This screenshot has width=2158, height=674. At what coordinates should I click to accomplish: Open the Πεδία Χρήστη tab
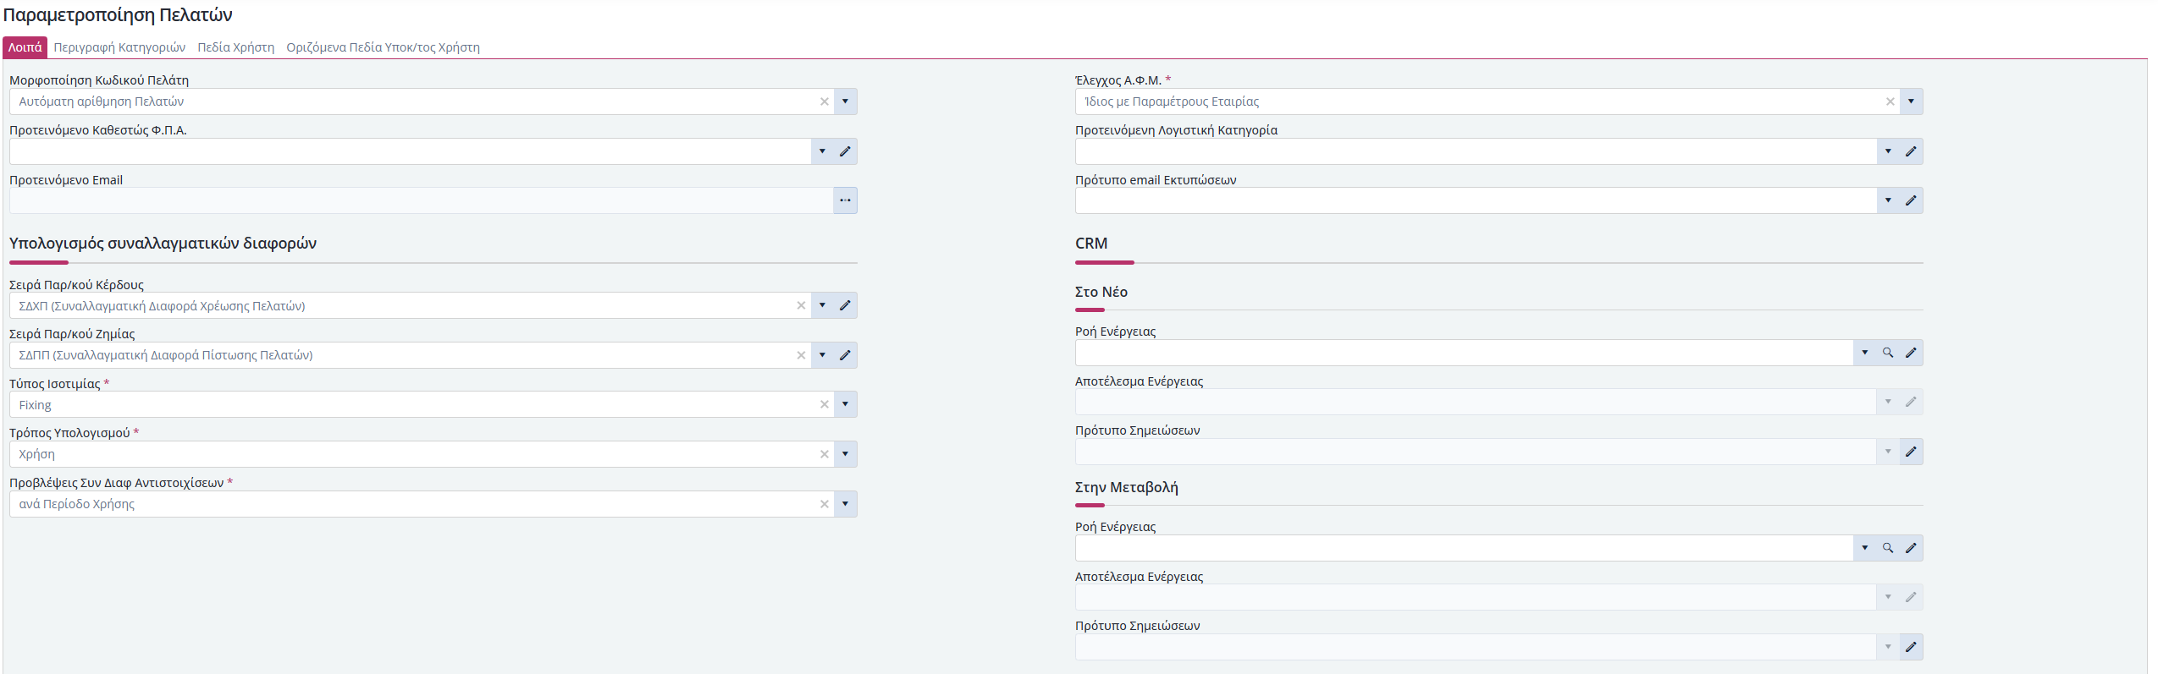pos(236,47)
